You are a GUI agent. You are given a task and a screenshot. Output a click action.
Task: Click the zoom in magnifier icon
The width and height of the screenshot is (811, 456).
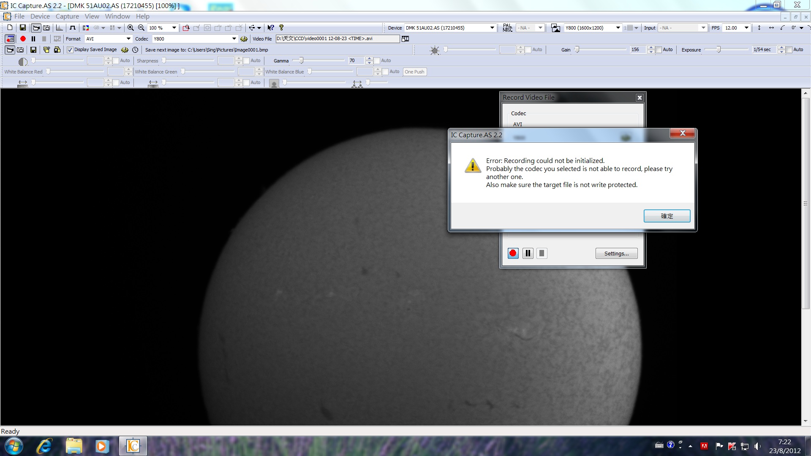131,28
